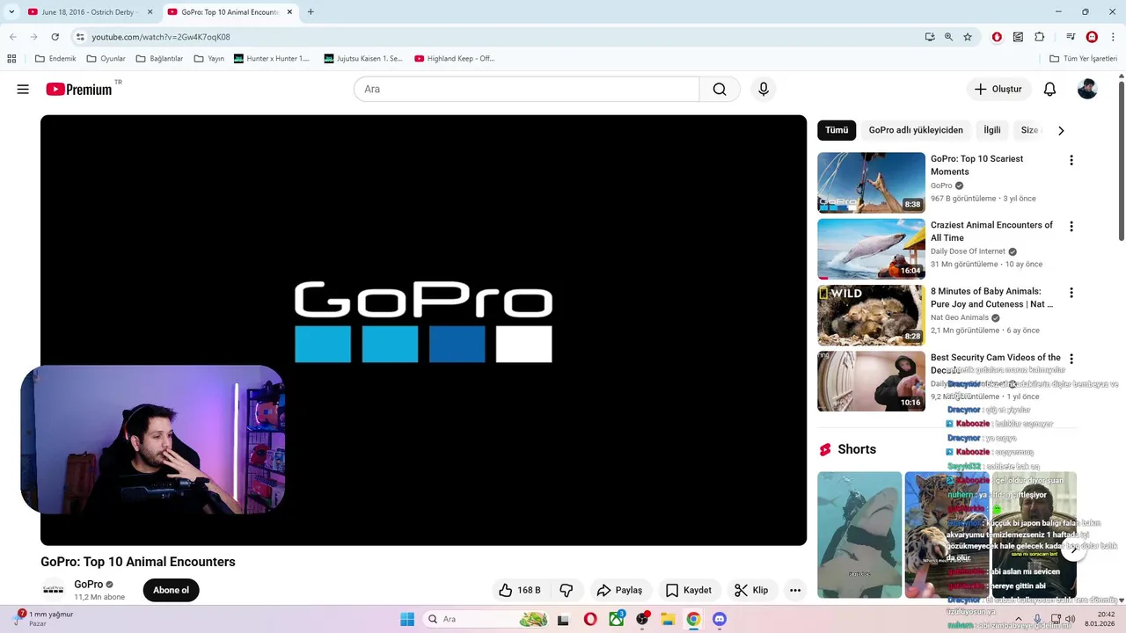This screenshot has width=1126, height=633.
Task: Open the Hunter x Hunter bookmark
Action: pyautogui.click(x=272, y=59)
